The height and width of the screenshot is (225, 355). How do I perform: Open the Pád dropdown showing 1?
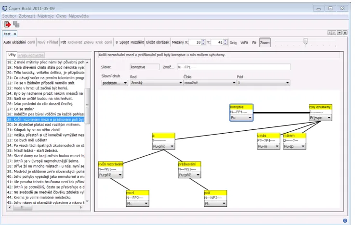click(x=263, y=83)
